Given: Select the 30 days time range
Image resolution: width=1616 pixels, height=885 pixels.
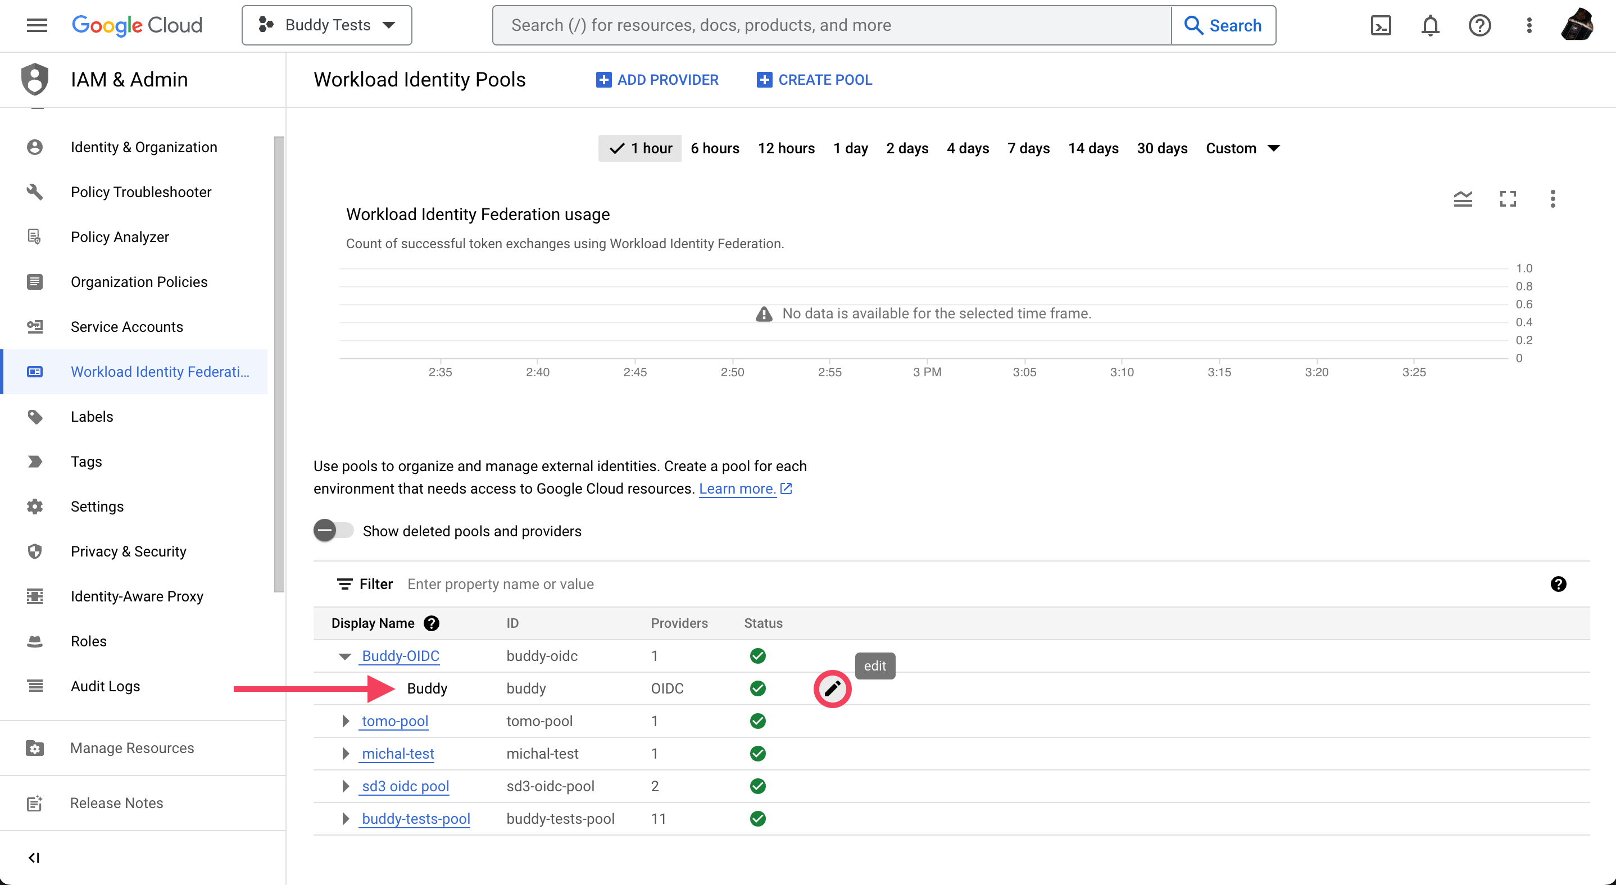Looking at the screenshot, I should pos(1162,148).
